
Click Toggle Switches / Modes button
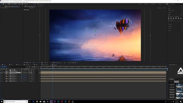pyautogui.click(x=26, y=99)
